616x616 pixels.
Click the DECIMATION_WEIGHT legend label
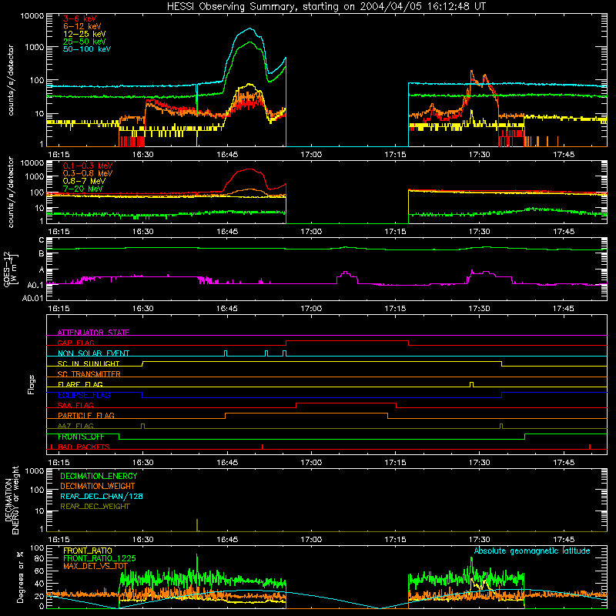(98, 487)
